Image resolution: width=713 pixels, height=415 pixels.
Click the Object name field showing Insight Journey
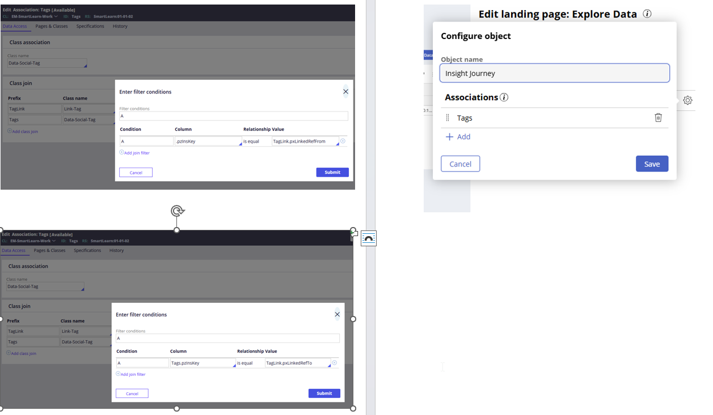pyautogui.click(x=554, y=73)
